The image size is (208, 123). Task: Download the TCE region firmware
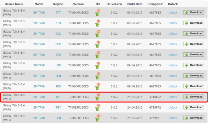pos(194,54)
